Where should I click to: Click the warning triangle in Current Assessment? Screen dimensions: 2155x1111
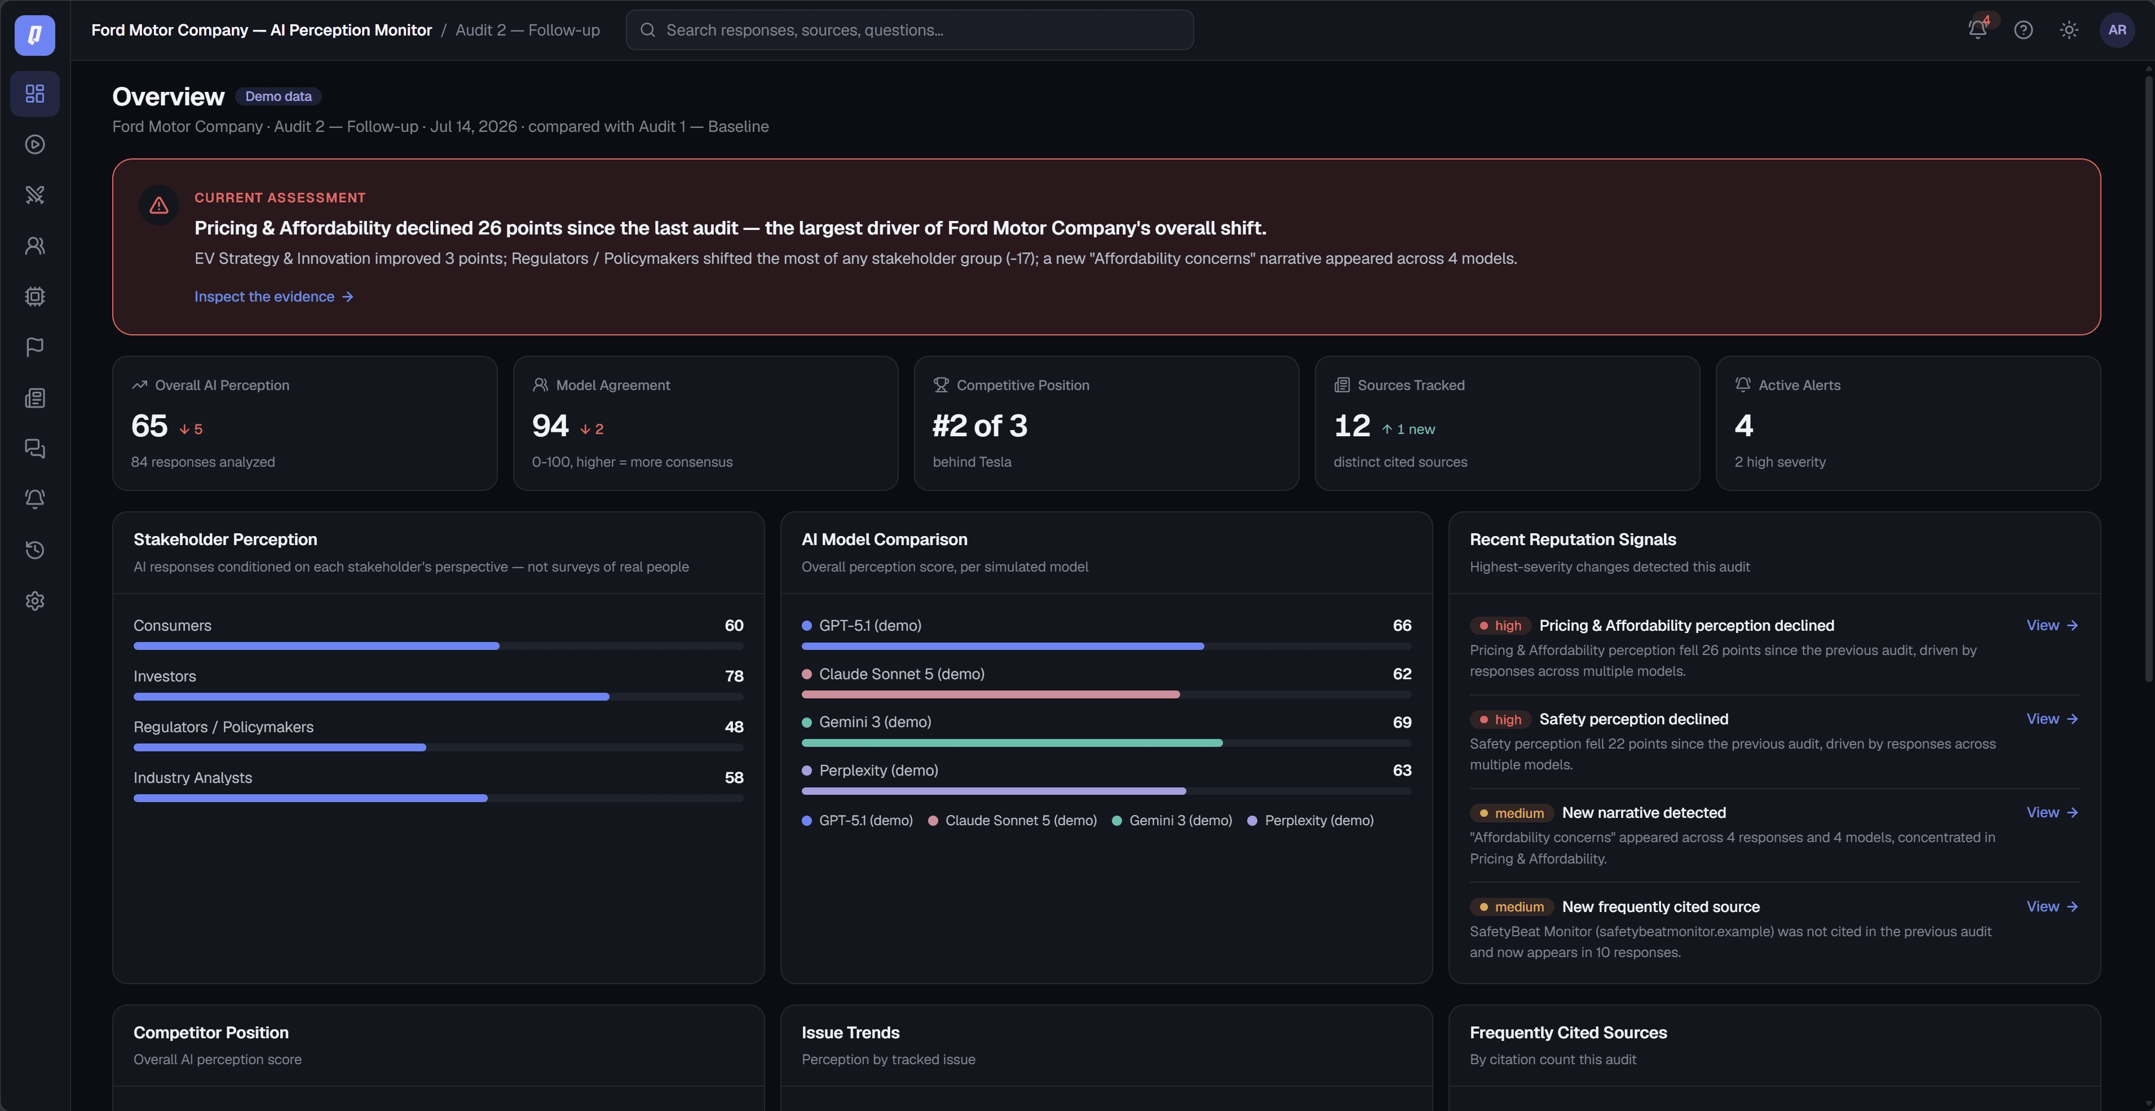(159, 206)
